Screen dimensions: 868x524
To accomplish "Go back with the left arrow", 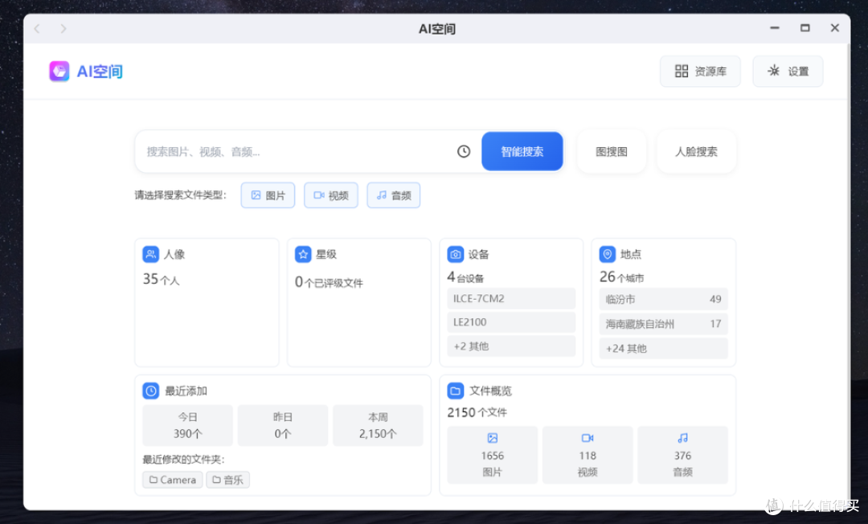I will coord(37,28).
